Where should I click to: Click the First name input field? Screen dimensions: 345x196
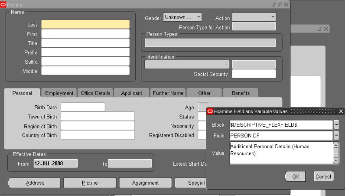pyautogui.click(x=85, y=34)
